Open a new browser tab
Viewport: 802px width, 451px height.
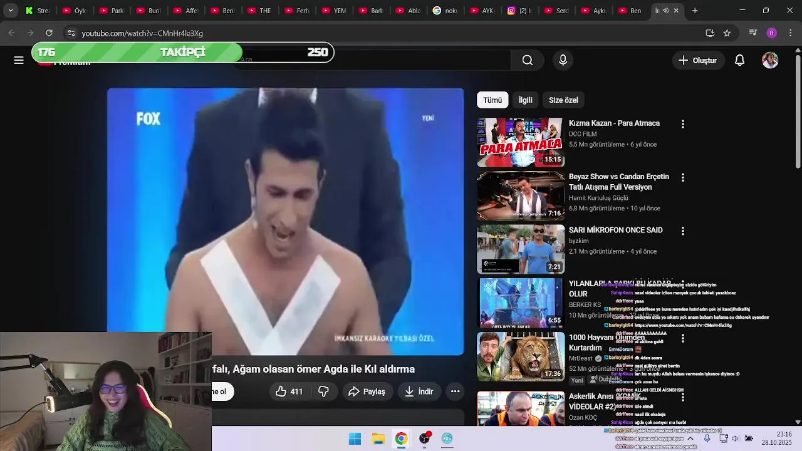click(695, 11)
